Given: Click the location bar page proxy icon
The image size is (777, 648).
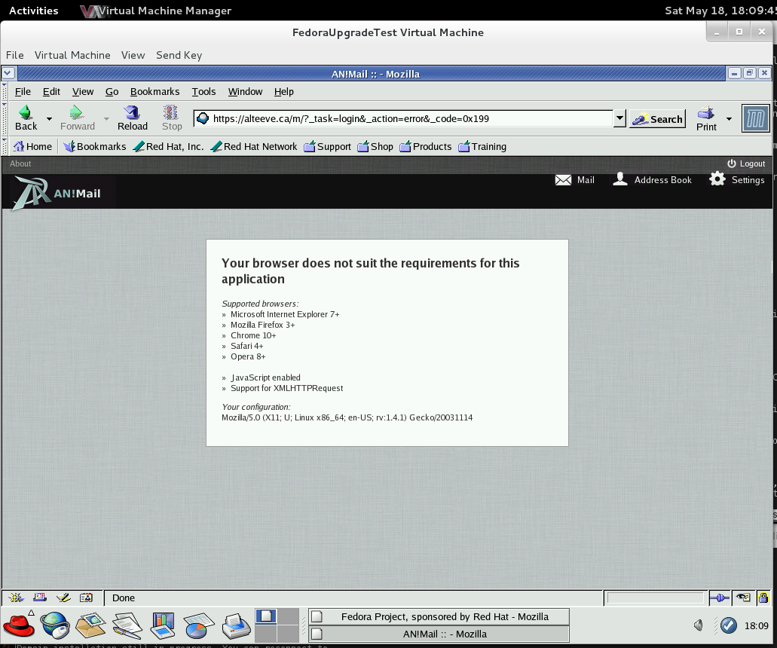Looking at the screenshot, I should pos(203,118).
